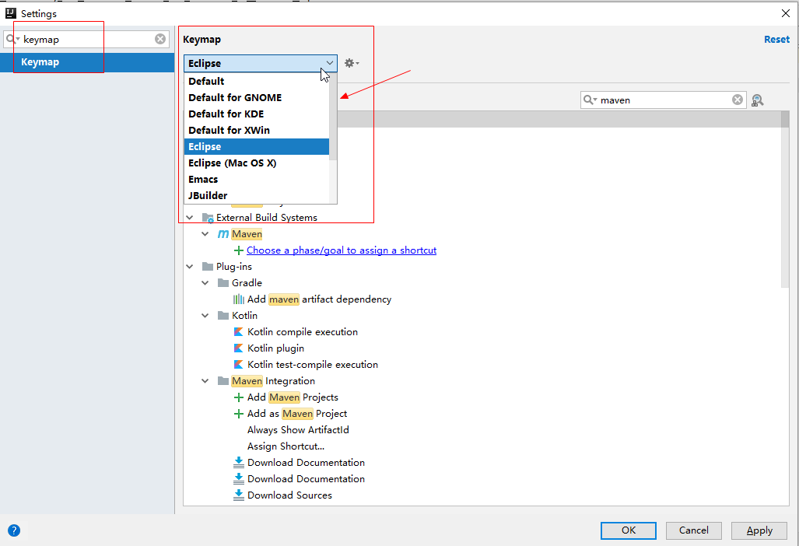Focus the keymap settings search field

[x=86, y=39]
